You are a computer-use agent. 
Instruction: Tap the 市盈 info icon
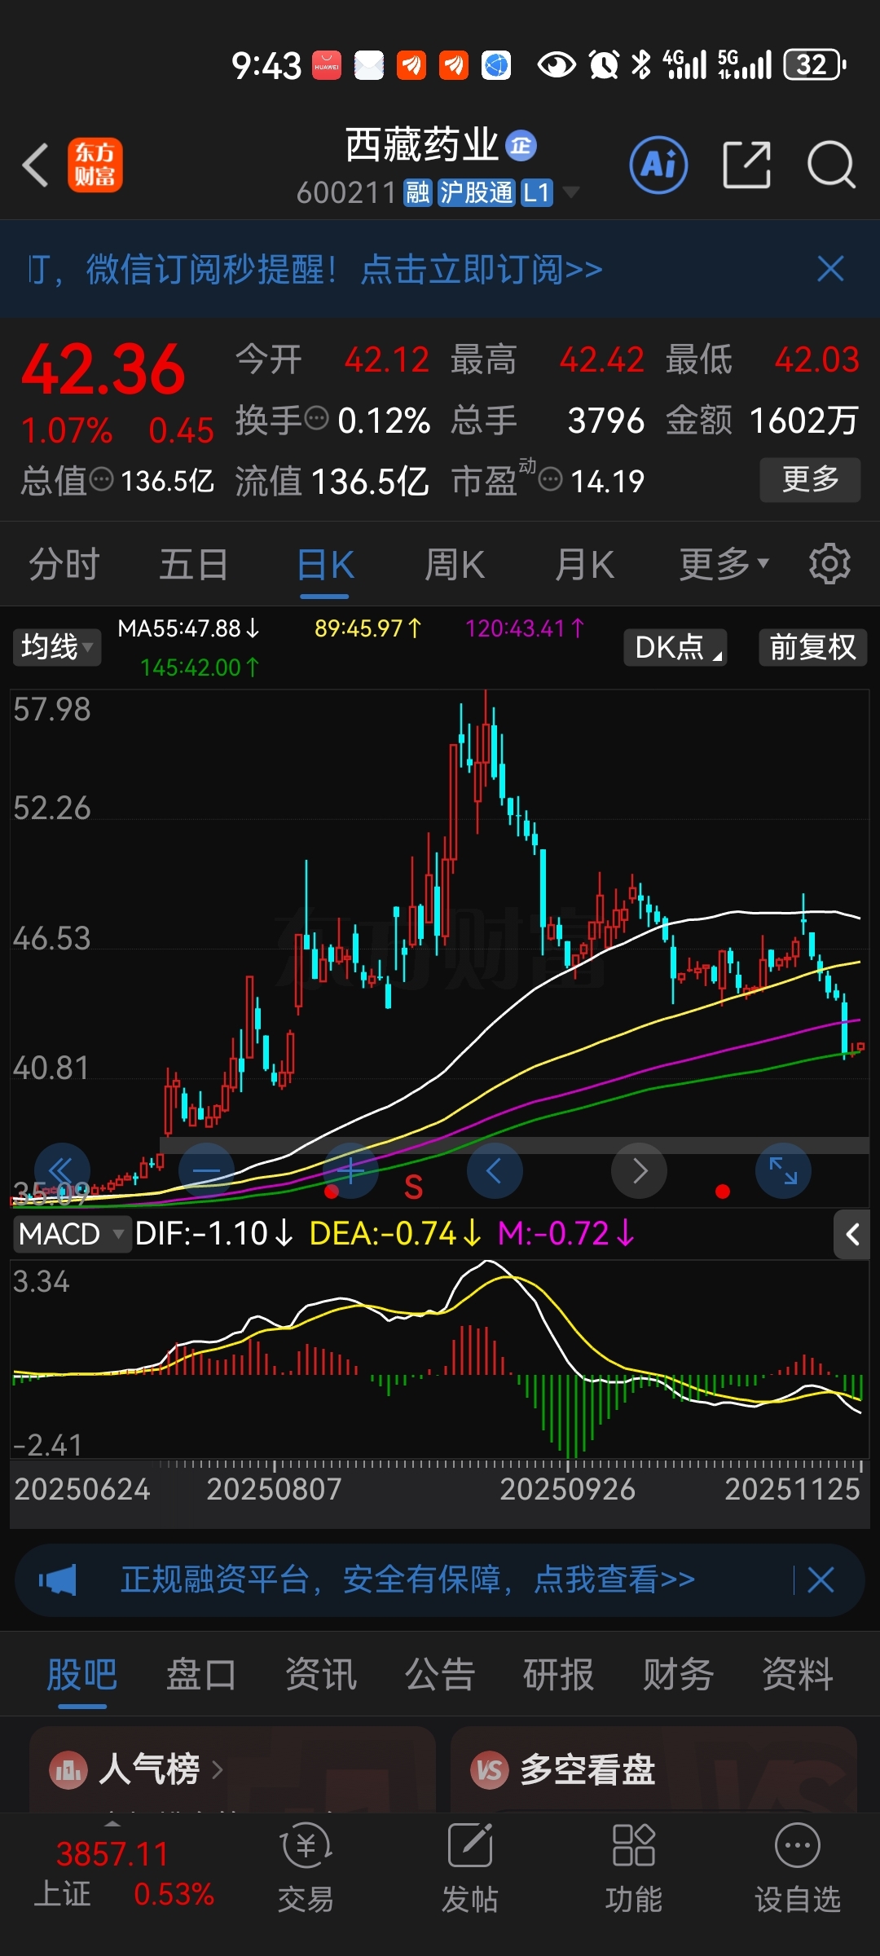(551, 479)
